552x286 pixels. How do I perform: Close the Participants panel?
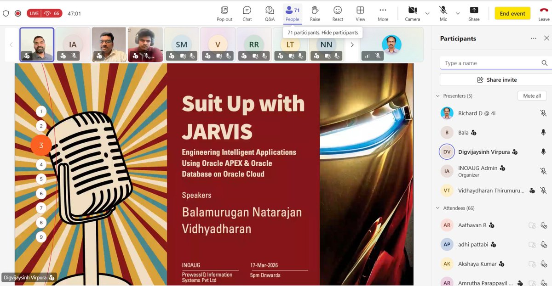coord(546,39)
